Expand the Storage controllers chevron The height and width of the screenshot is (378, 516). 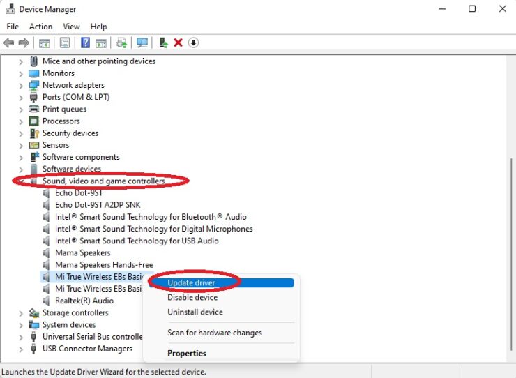21,313
